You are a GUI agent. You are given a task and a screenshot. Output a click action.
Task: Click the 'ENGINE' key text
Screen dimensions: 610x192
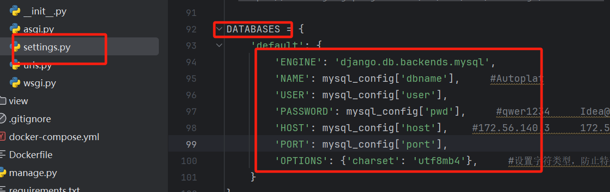point(299,62)
